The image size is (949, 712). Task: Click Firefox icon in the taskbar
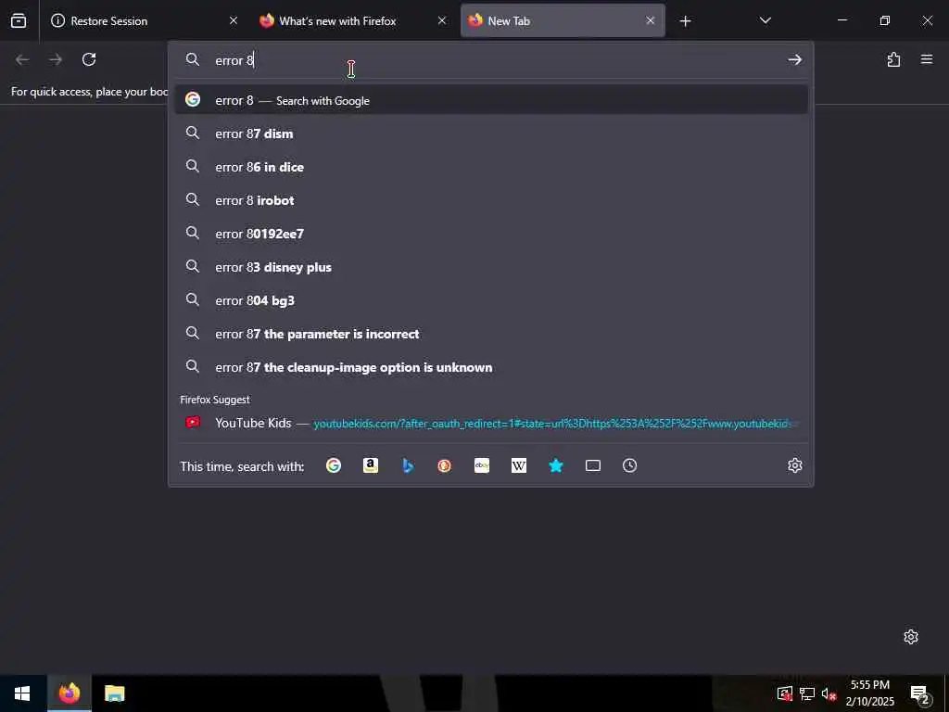click(x=69, y=693)
